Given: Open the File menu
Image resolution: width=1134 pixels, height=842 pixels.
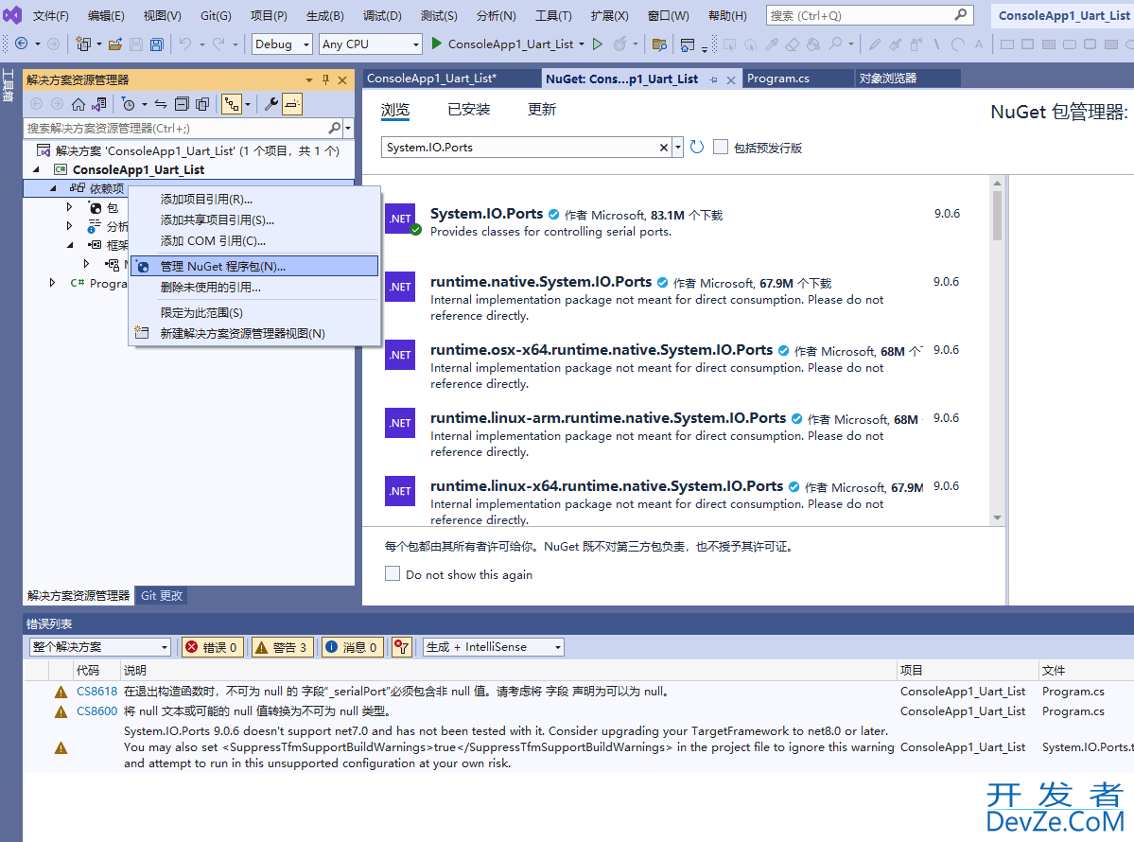Looking at the screenshot, I should (x=51, y=16).
